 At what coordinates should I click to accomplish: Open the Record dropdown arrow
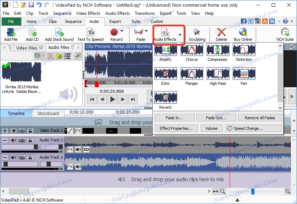(x=122, y=31)
